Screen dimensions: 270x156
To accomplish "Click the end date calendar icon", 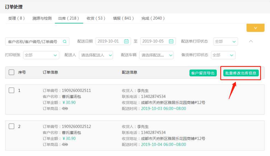I will (x=171, y=41).
